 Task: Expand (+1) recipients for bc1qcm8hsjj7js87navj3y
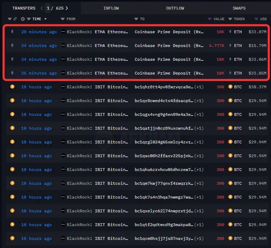[x=199, y=238]
